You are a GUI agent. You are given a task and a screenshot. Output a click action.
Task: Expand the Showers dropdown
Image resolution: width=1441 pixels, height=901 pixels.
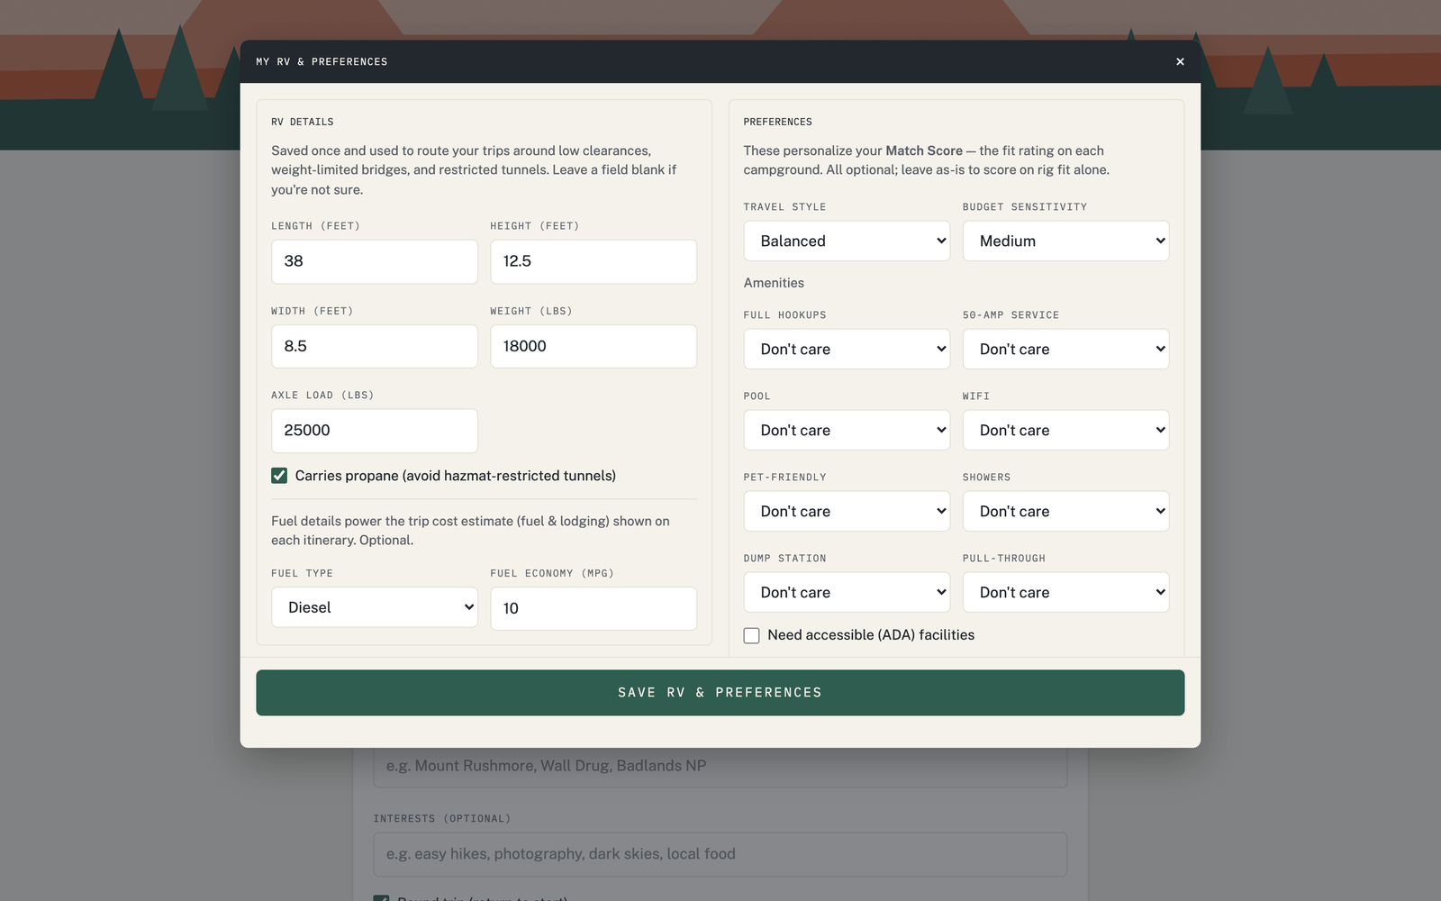[x=1065, y=511]
